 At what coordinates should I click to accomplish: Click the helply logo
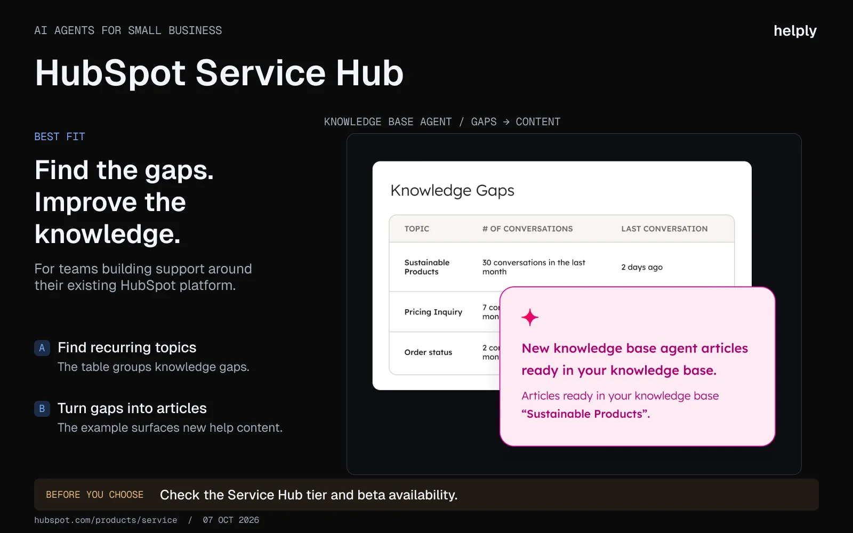point(795,31)
